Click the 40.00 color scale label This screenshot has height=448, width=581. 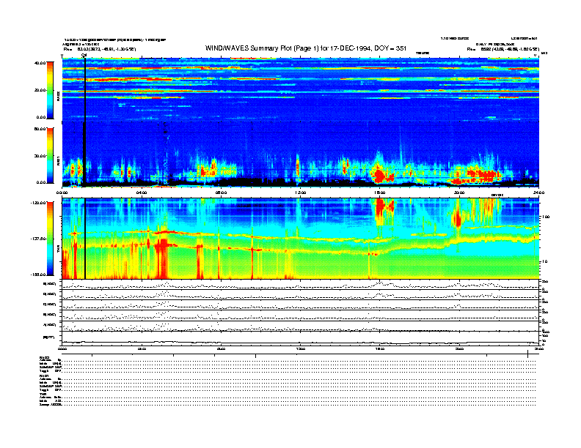point(40,63)
